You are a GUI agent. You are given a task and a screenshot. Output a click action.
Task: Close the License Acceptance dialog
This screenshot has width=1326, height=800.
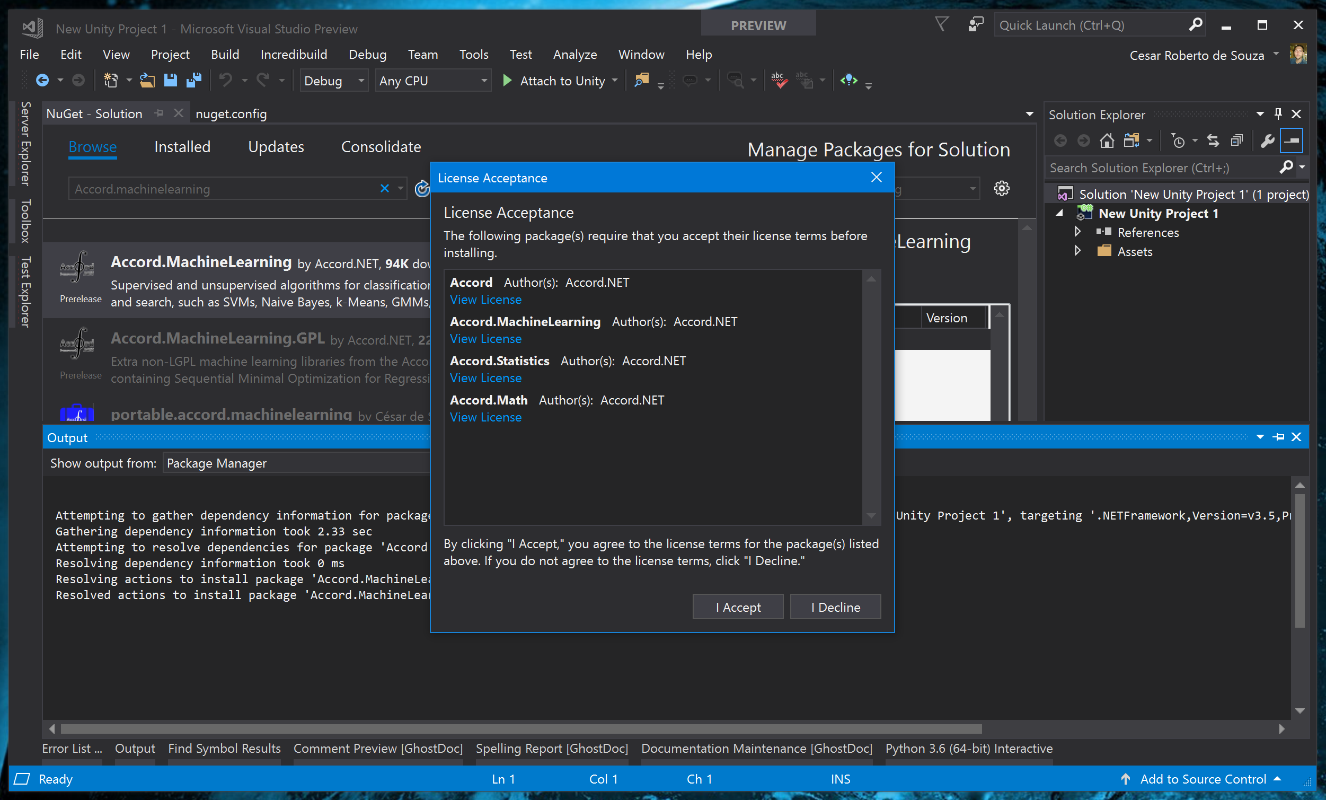pyautogui.click(x=876, y=178)
